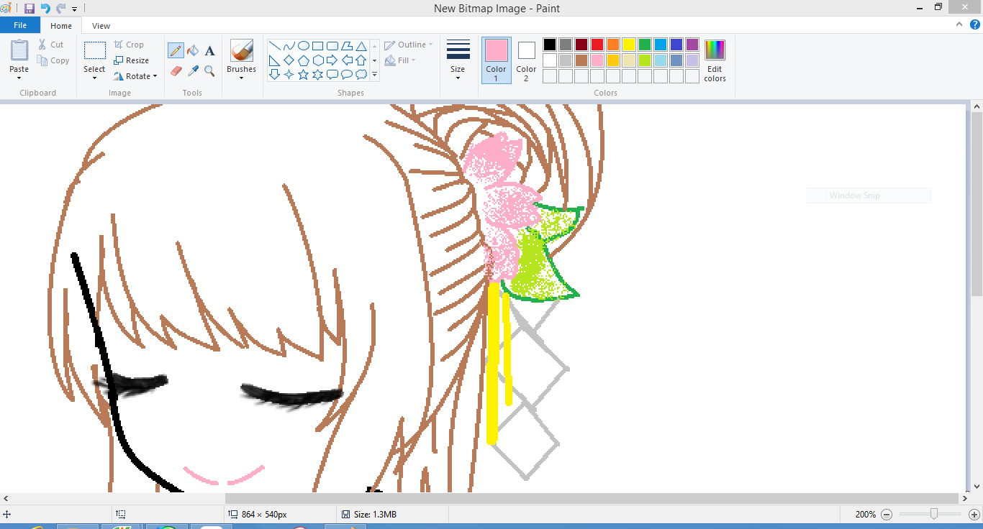Switch to the View tab
This screenshot has height=529, width=983.
point(101,26)
